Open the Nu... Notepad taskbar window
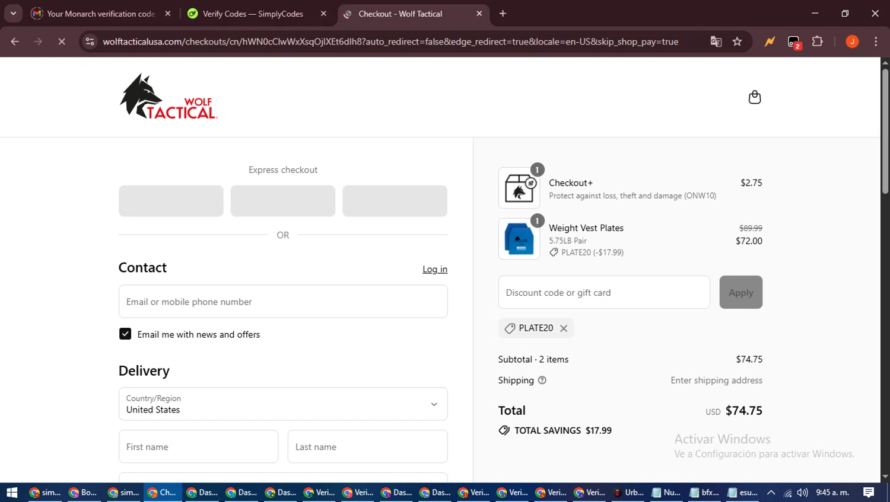890x502 pixels. [666, 493]
